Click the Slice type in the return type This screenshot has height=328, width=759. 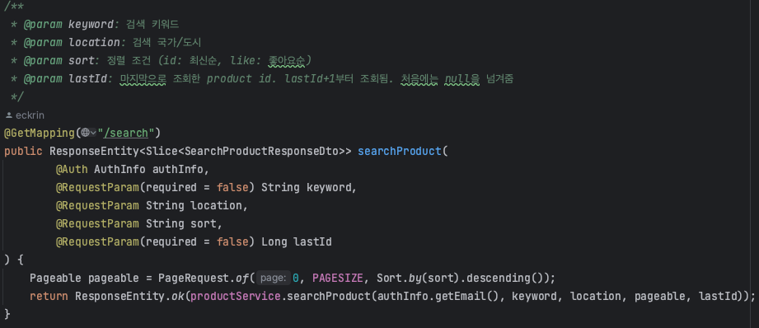point(162,151)
